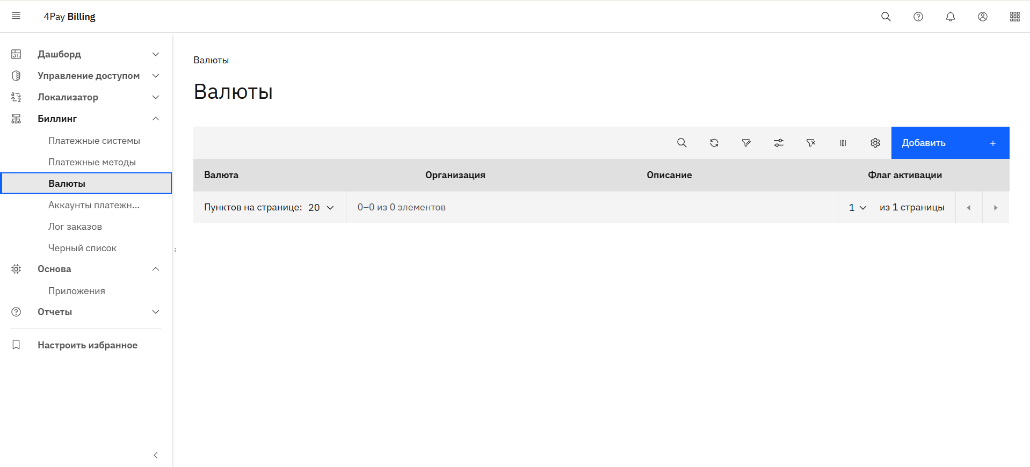This screenshot has height=467, width=1030.
Task: Open the page number dropdown
Action: [x=857, y=208]
